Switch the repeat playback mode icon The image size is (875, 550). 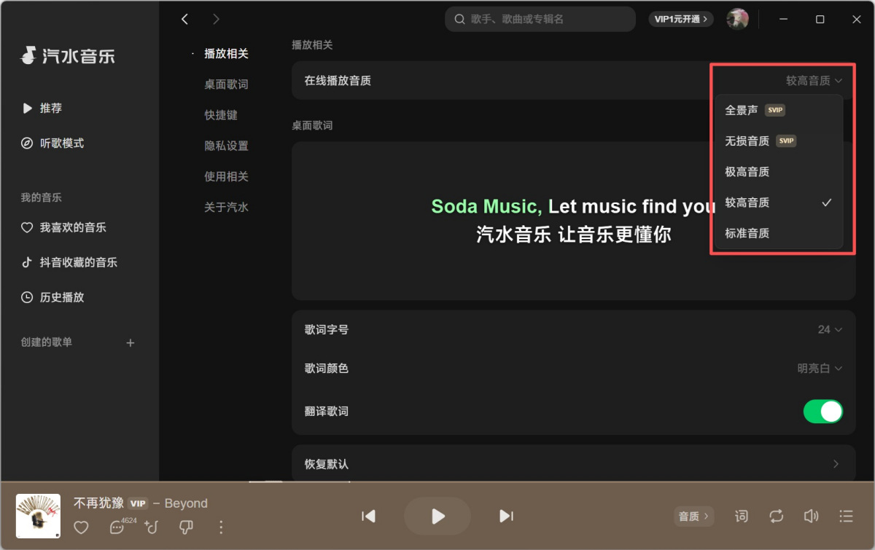click(776, 516)
